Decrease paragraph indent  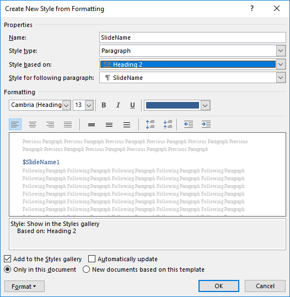(189, 125)
